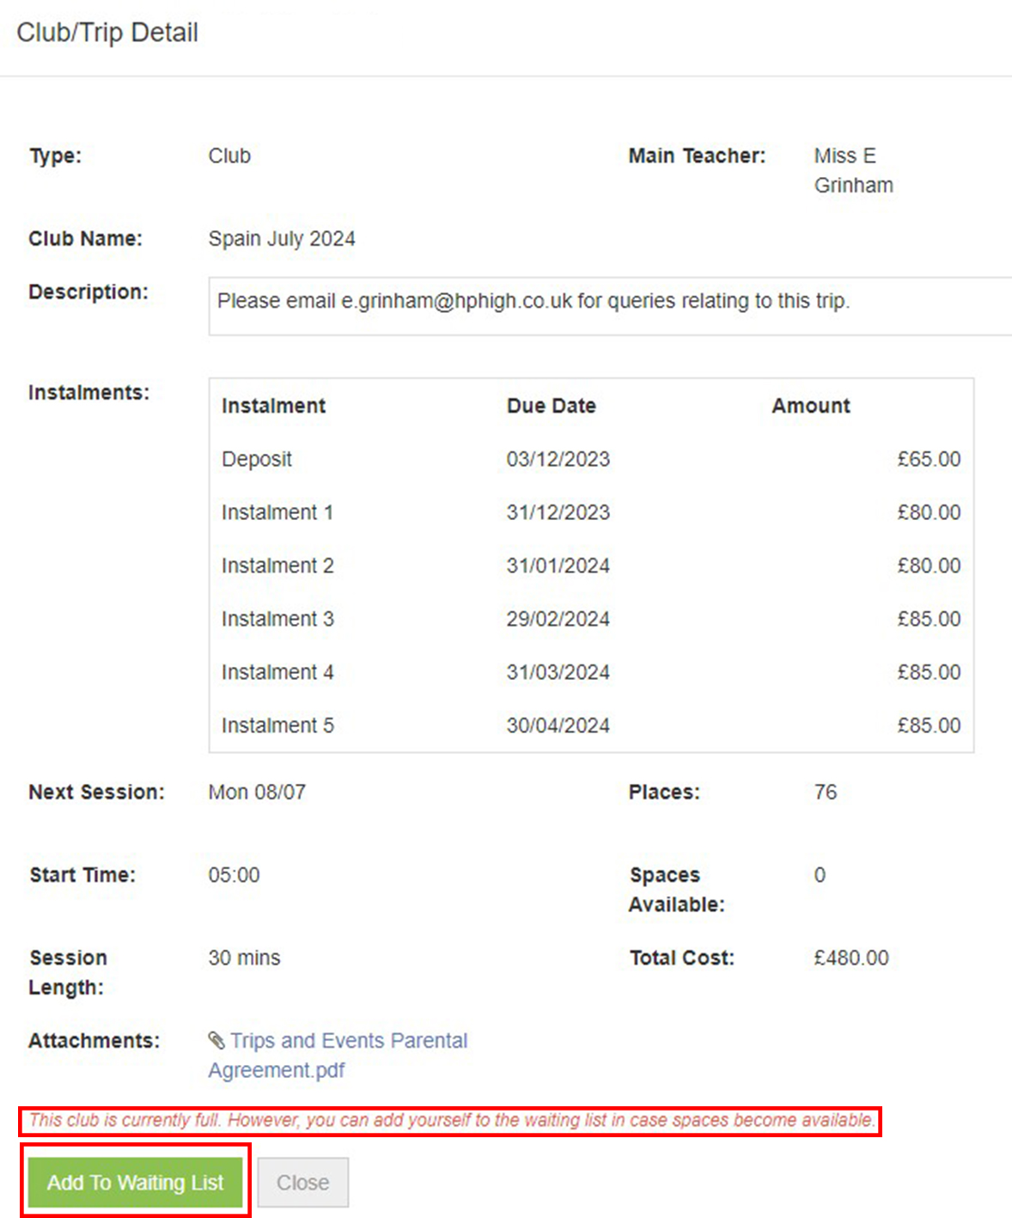The height and width of the screenshot is (1218, 1012).
Task: Select the Instalment 5 row label
Action: (x=277, y=725)
